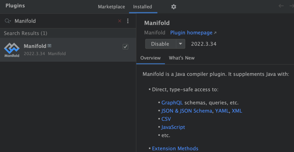Click the bundled tag icon beside Manifold
This screenshot has height=152, width=294.
(50, 46)
